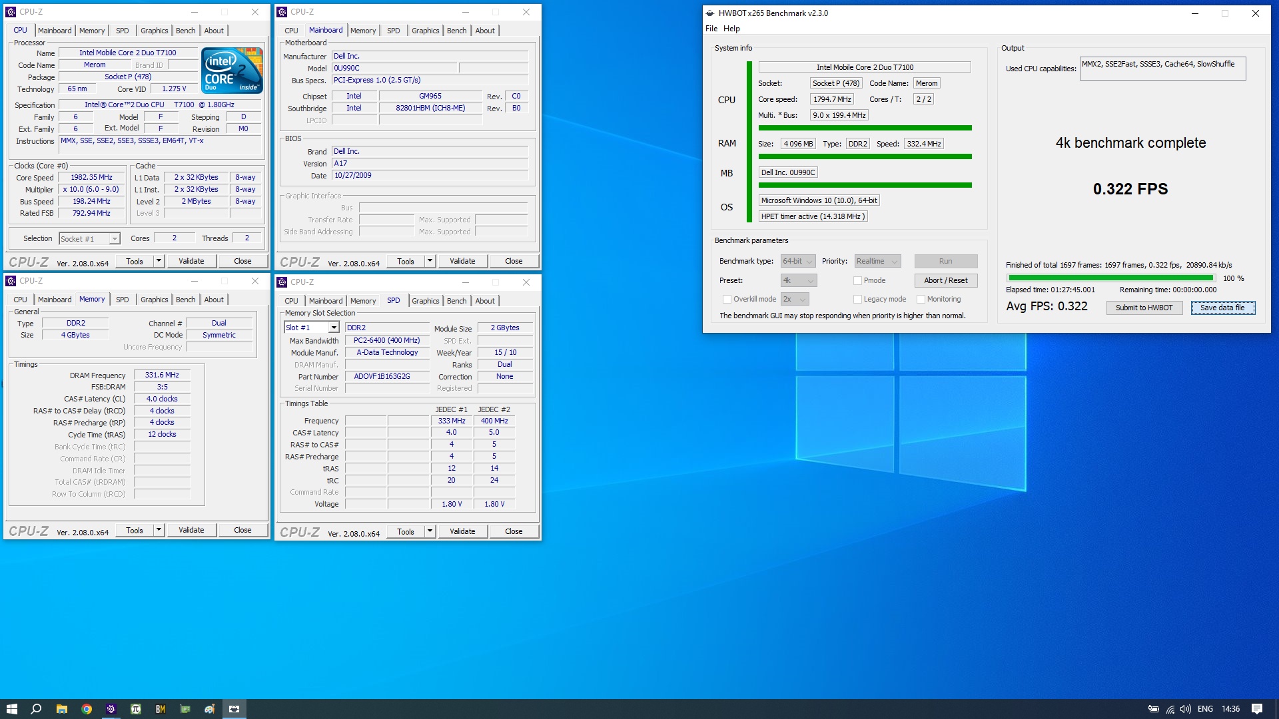The height and width of the screenshot is (719, 1279).
Task: Expand Tools arrow in Memory window
Action: 159,530
